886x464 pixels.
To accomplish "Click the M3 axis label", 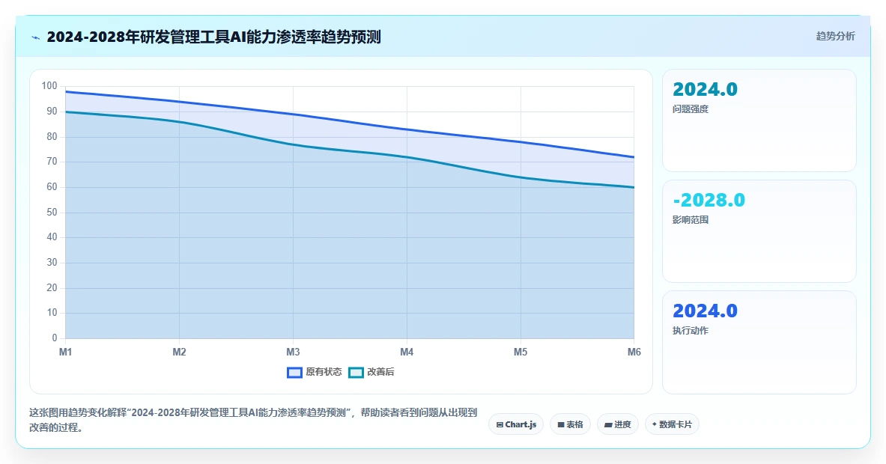I will click(x=293, y=352).
